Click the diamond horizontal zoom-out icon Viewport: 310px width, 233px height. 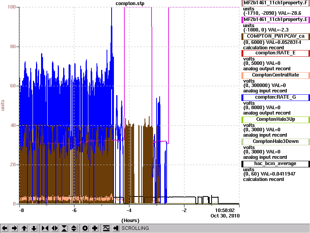[55, 228]
